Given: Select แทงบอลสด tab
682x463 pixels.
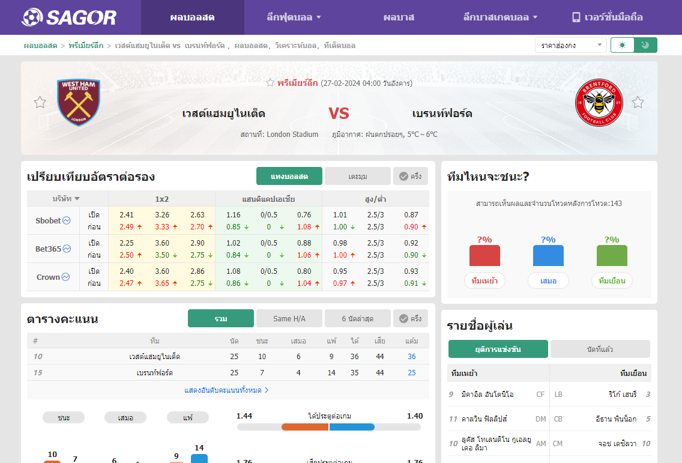Looking at the screenshot, I should (x=289, y=176).
